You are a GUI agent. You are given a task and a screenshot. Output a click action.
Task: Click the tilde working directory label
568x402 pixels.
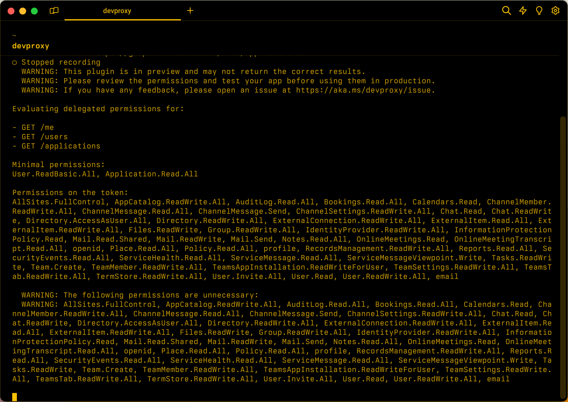[14, 36]
